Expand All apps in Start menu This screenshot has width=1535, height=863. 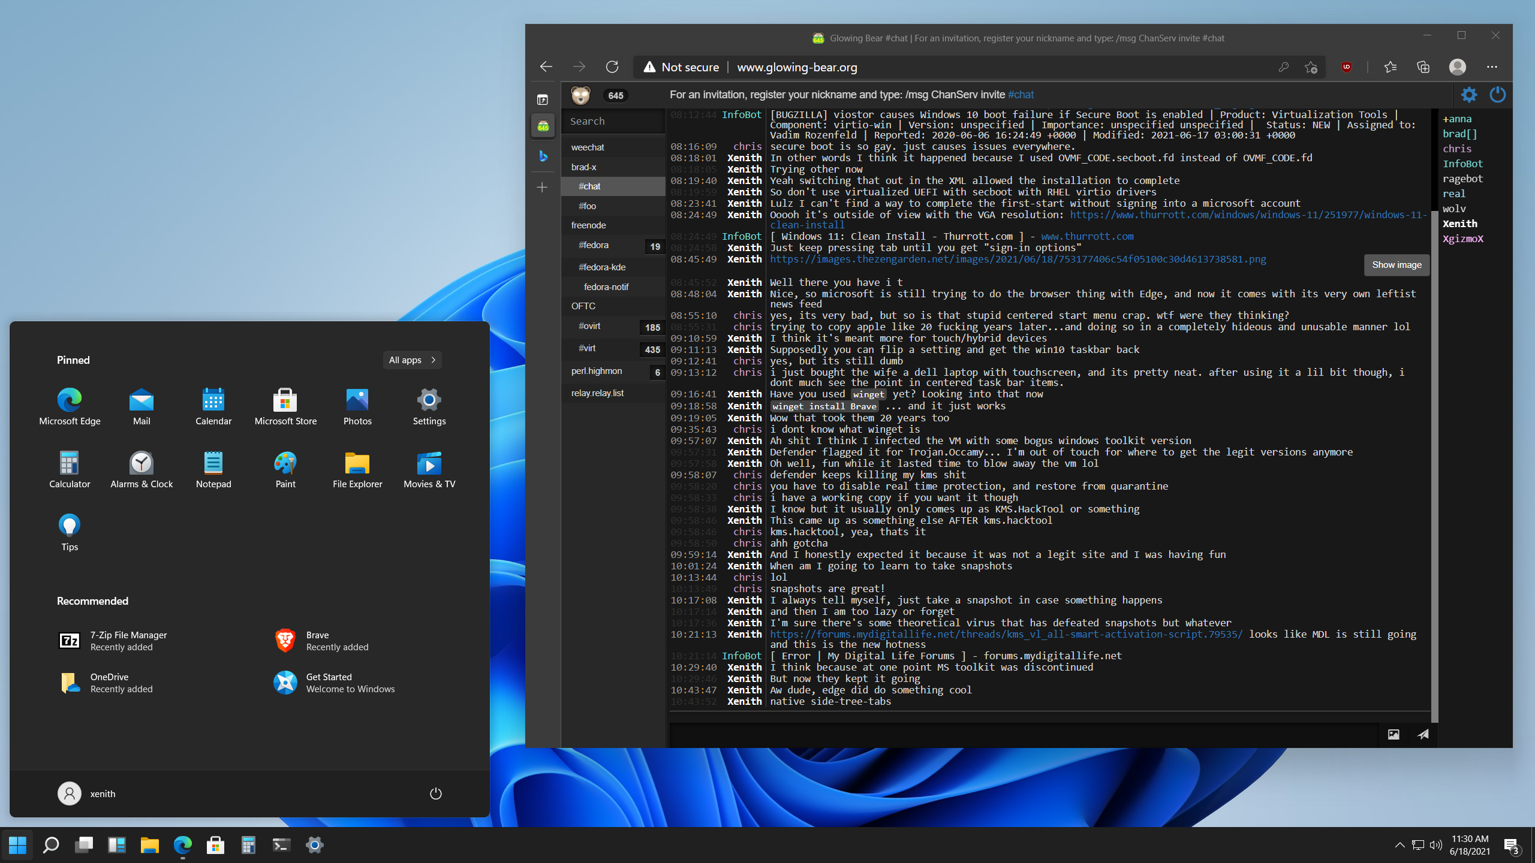413,360
